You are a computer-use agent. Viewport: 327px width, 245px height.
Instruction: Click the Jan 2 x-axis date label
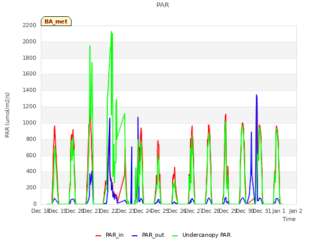(x=296, y=211)
